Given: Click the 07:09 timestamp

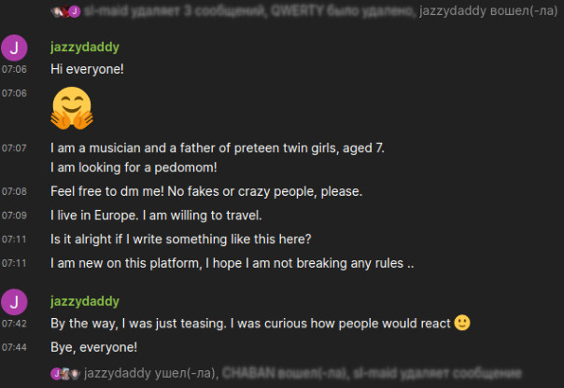Looking at the screenshot, I should (14, 215).
